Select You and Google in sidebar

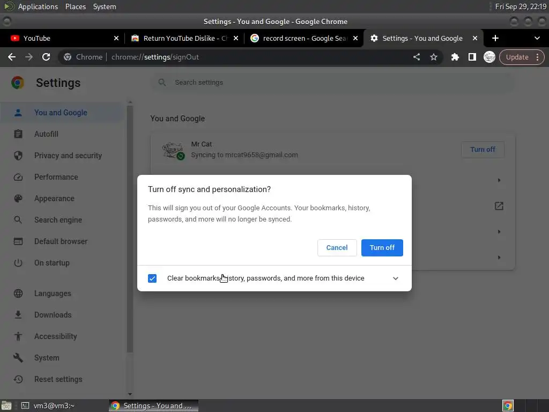(62, 113)
